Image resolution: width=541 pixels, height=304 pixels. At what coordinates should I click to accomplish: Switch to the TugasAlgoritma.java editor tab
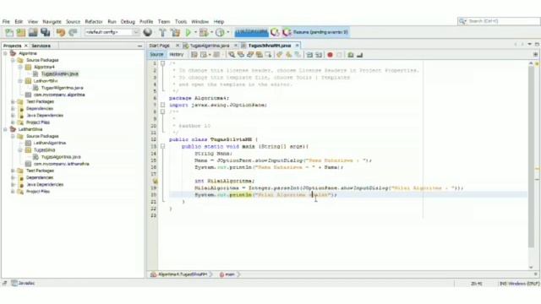point(210,46)
